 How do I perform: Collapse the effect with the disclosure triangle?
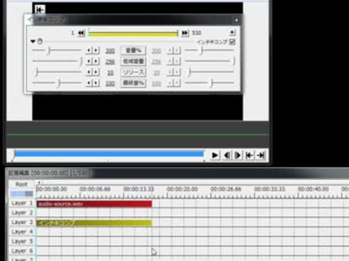pos(33,41)
